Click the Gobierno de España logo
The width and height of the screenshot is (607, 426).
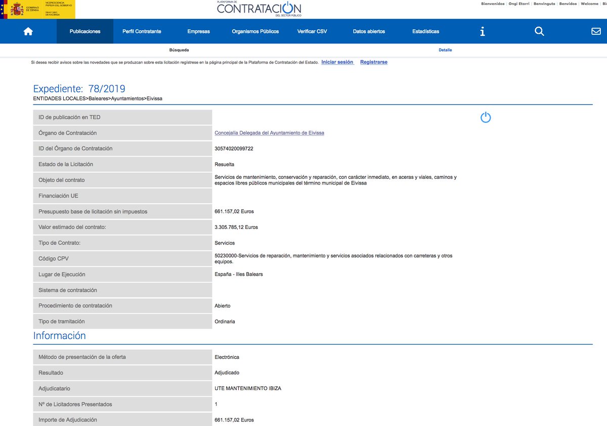tap(38, 10)
